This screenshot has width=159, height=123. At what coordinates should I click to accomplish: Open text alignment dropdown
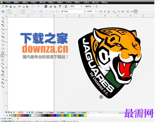[114, 11]
